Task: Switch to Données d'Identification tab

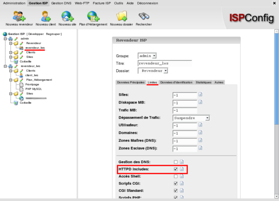Action: (176, 82)
